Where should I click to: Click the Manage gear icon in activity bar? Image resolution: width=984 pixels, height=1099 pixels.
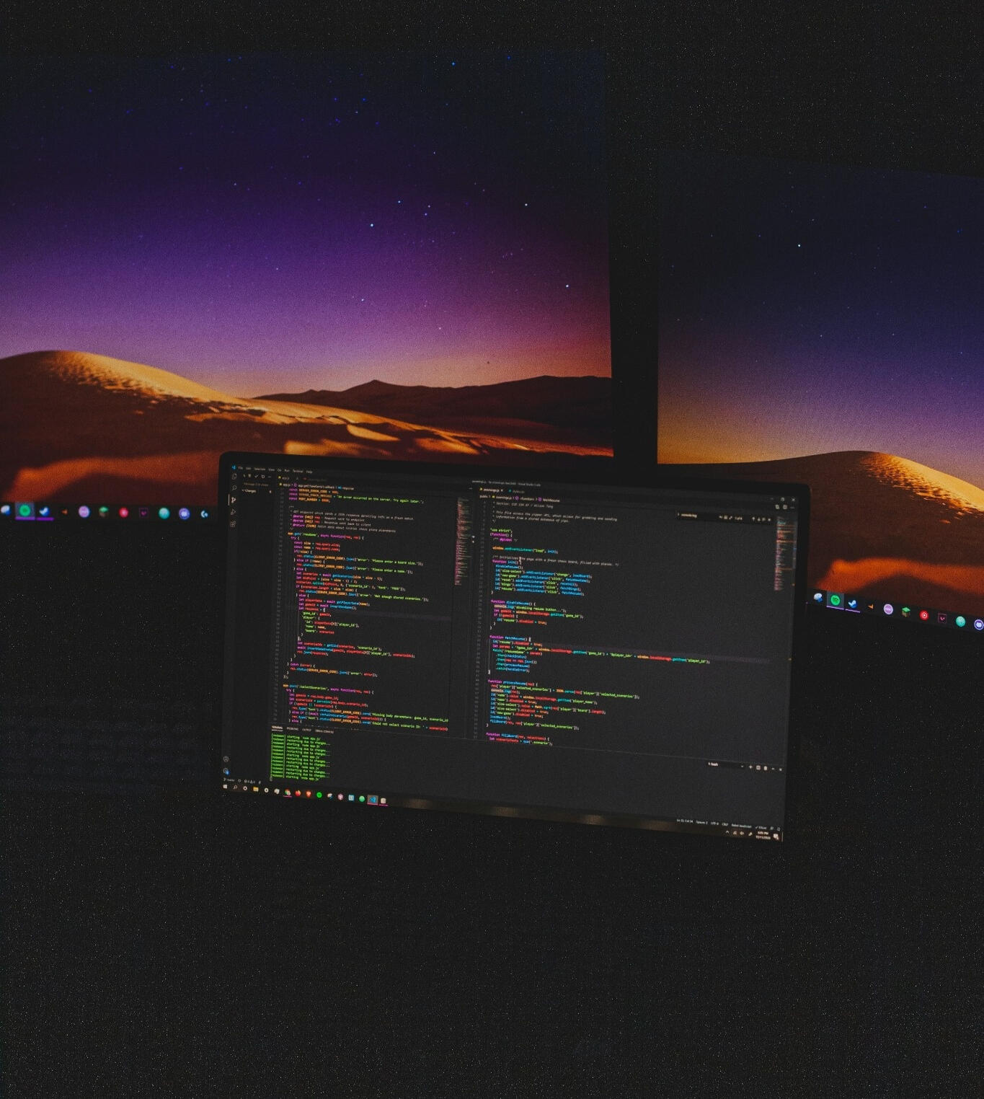226,770
